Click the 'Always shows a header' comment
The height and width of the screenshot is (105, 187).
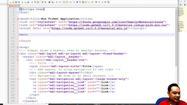(x=67, y=50)
